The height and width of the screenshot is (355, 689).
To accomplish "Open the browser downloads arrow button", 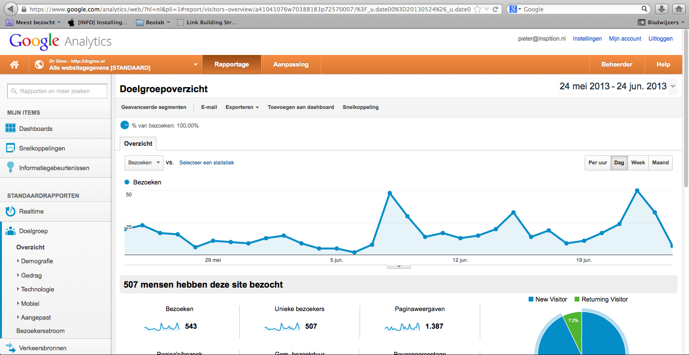I will pyautogui.click(x=661, y=9).
